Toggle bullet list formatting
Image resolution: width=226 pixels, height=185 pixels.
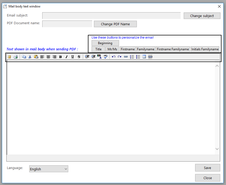138,57
